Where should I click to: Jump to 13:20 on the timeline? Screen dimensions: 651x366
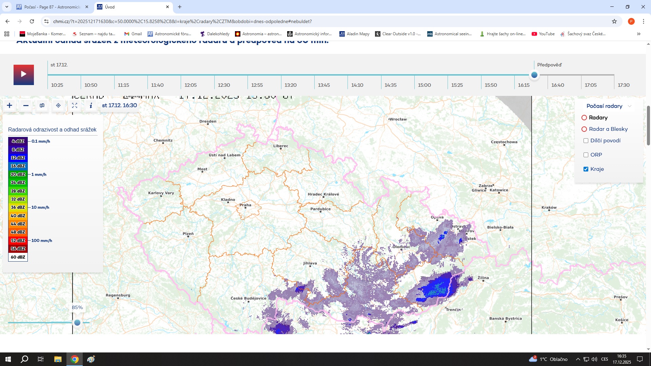tap(291, 85)
